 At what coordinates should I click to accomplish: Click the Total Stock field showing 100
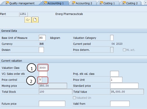coord(56,92)
